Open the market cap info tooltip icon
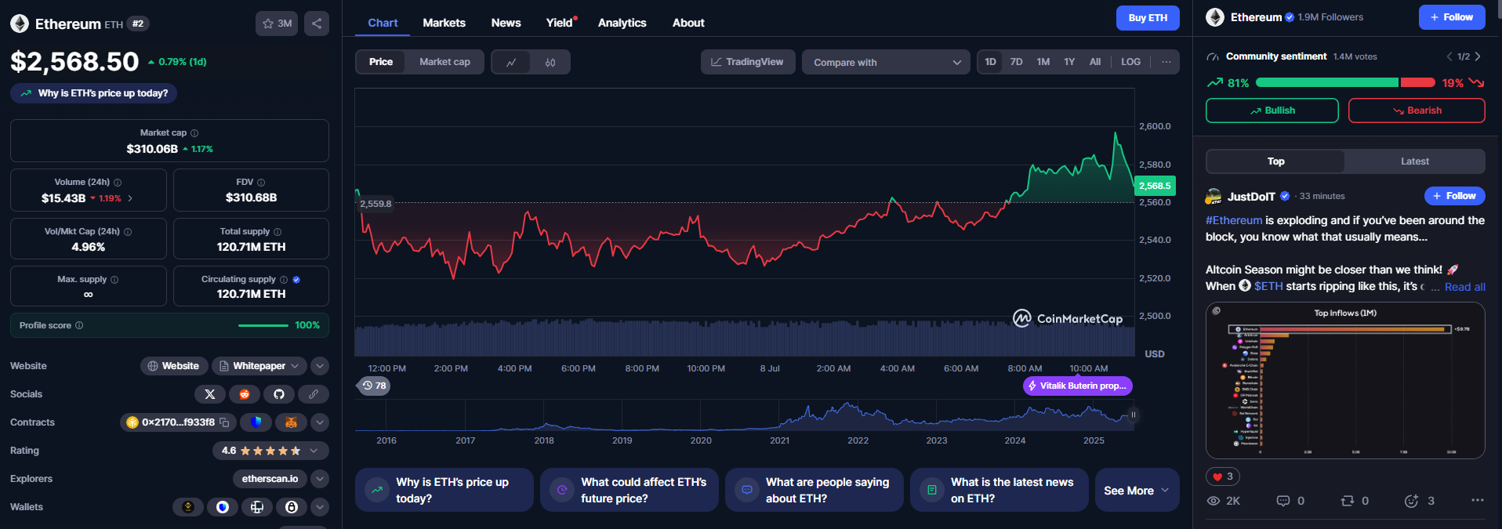The height and width of the screenshot is (529, 1502). click(194, 133)
